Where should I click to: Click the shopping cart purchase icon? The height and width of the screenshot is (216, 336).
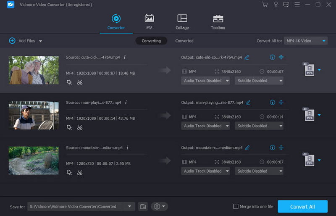(x=265, y=5)
